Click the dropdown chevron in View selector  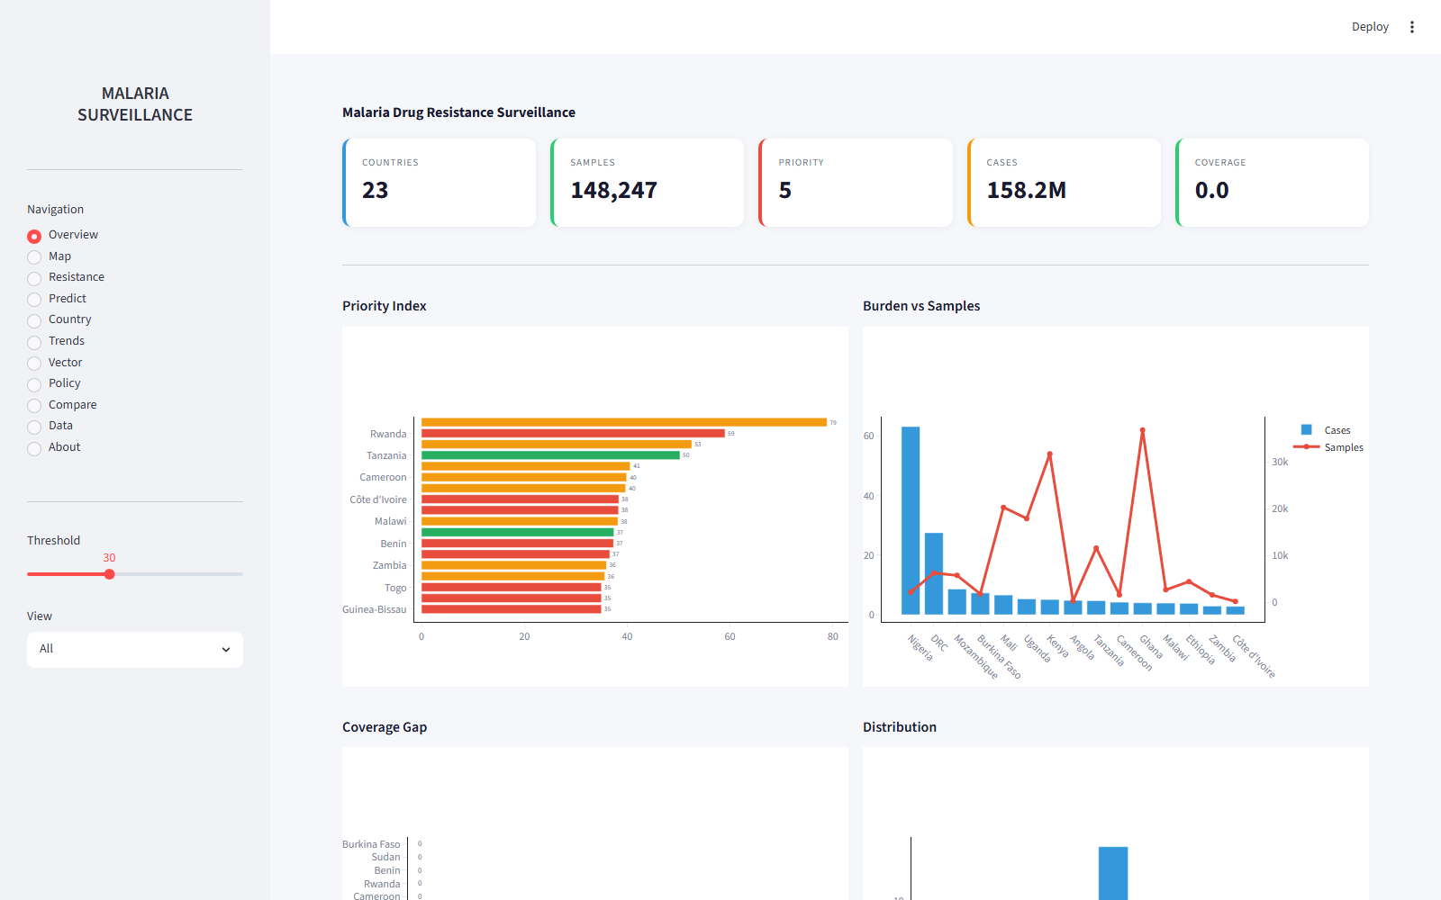(x=226, y=650)
